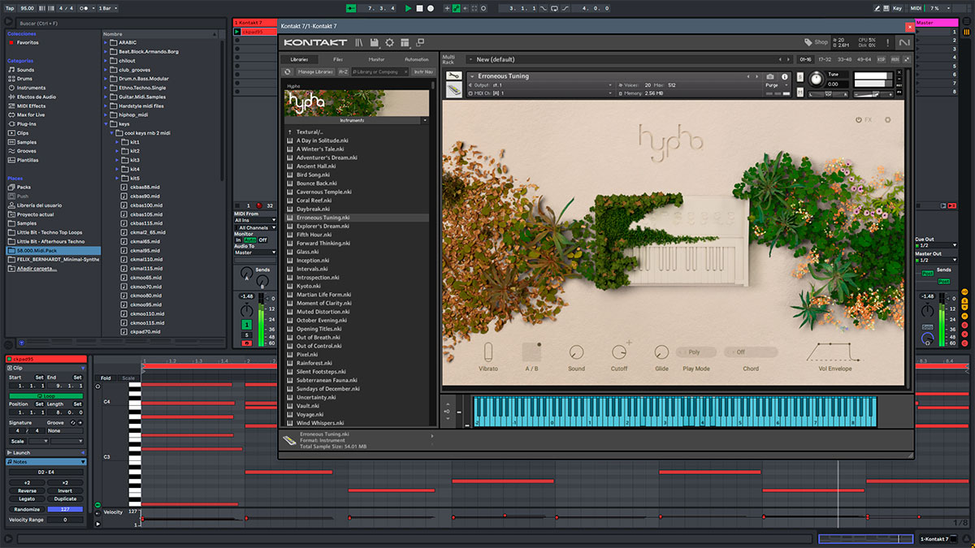
Task: Collapse the Erroneous Tuning instrument header arrow
Action: click(x=471, y=76)
